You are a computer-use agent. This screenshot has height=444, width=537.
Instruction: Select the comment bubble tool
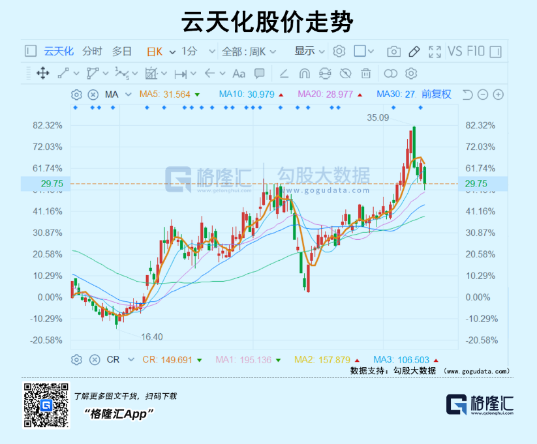point(259,73)
